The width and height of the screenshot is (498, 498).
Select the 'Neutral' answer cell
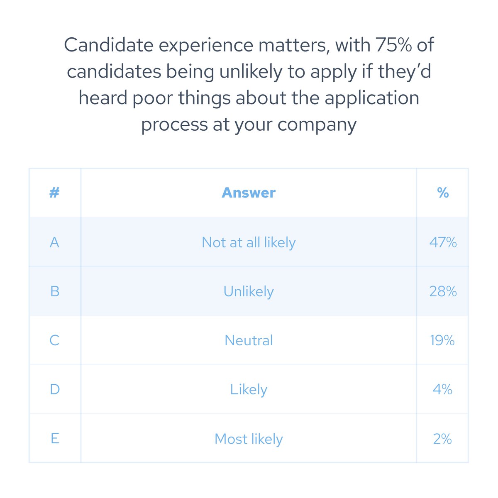pos(249,340)
